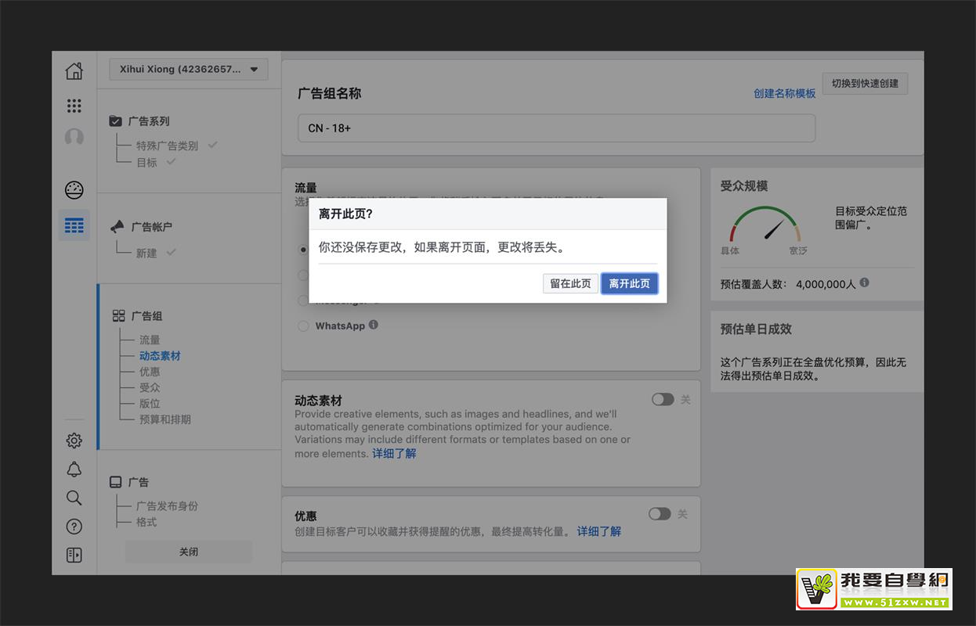Screen dimensions: 976x626
Task: Open the Xihui Xiong account dropdown
Action: coord(189,69)
